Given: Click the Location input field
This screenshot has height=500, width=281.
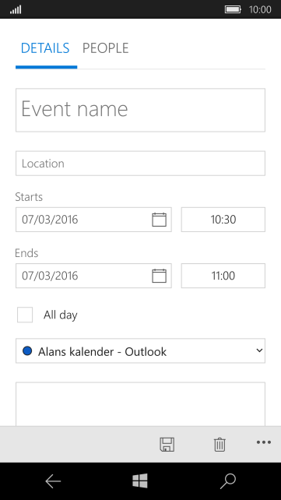Looking at the screenshot, I should [x=140, y=164].
